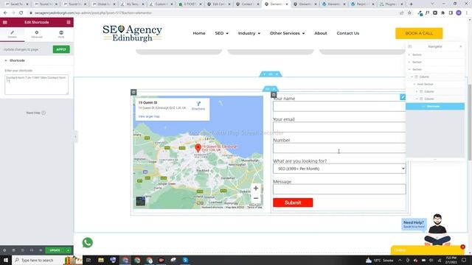Open the Windows Start menu
472x265 pixels.
coord(6,260)
